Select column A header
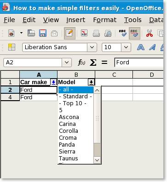Screen dimensions: 167x182 click(x=39, y=74)
